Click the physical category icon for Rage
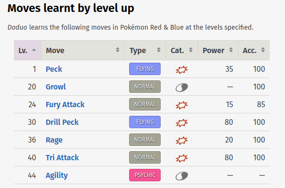The image size is (285, 188). [182, 140]
